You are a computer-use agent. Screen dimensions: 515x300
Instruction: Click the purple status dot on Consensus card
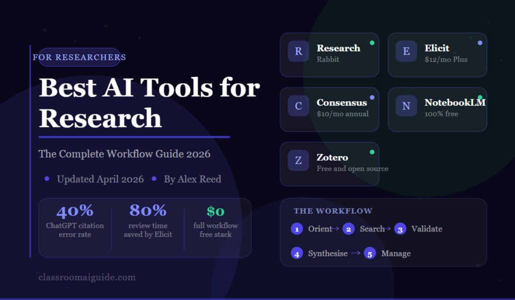[372, 97]
